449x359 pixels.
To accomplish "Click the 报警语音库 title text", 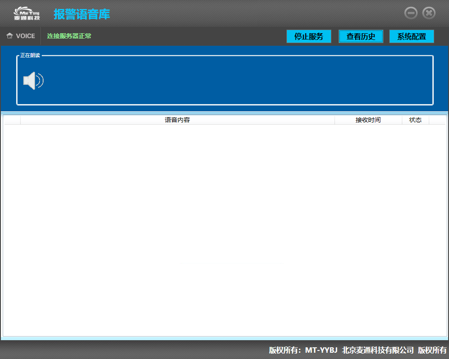I will 82,14.
